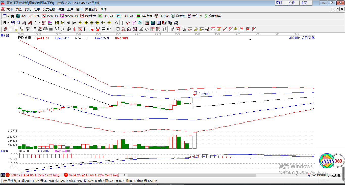Click the red 沪 index icon in status bar
345x185 pixels.
click(x=8, y=175)
